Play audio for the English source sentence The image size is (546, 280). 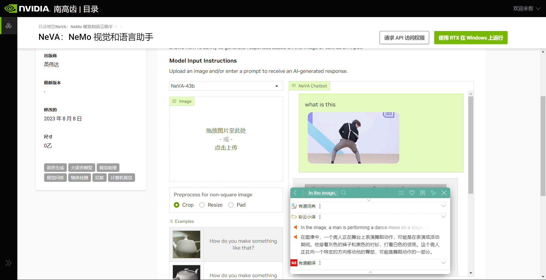295,227
